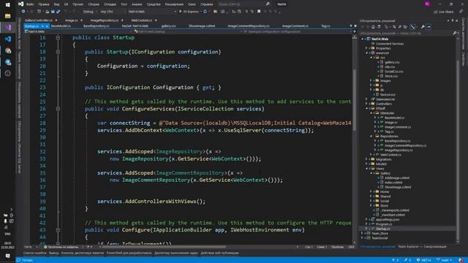Click the Chrome taskbar icon
Image resolution: width=468 pixels, height=263 pixels.
8,50
